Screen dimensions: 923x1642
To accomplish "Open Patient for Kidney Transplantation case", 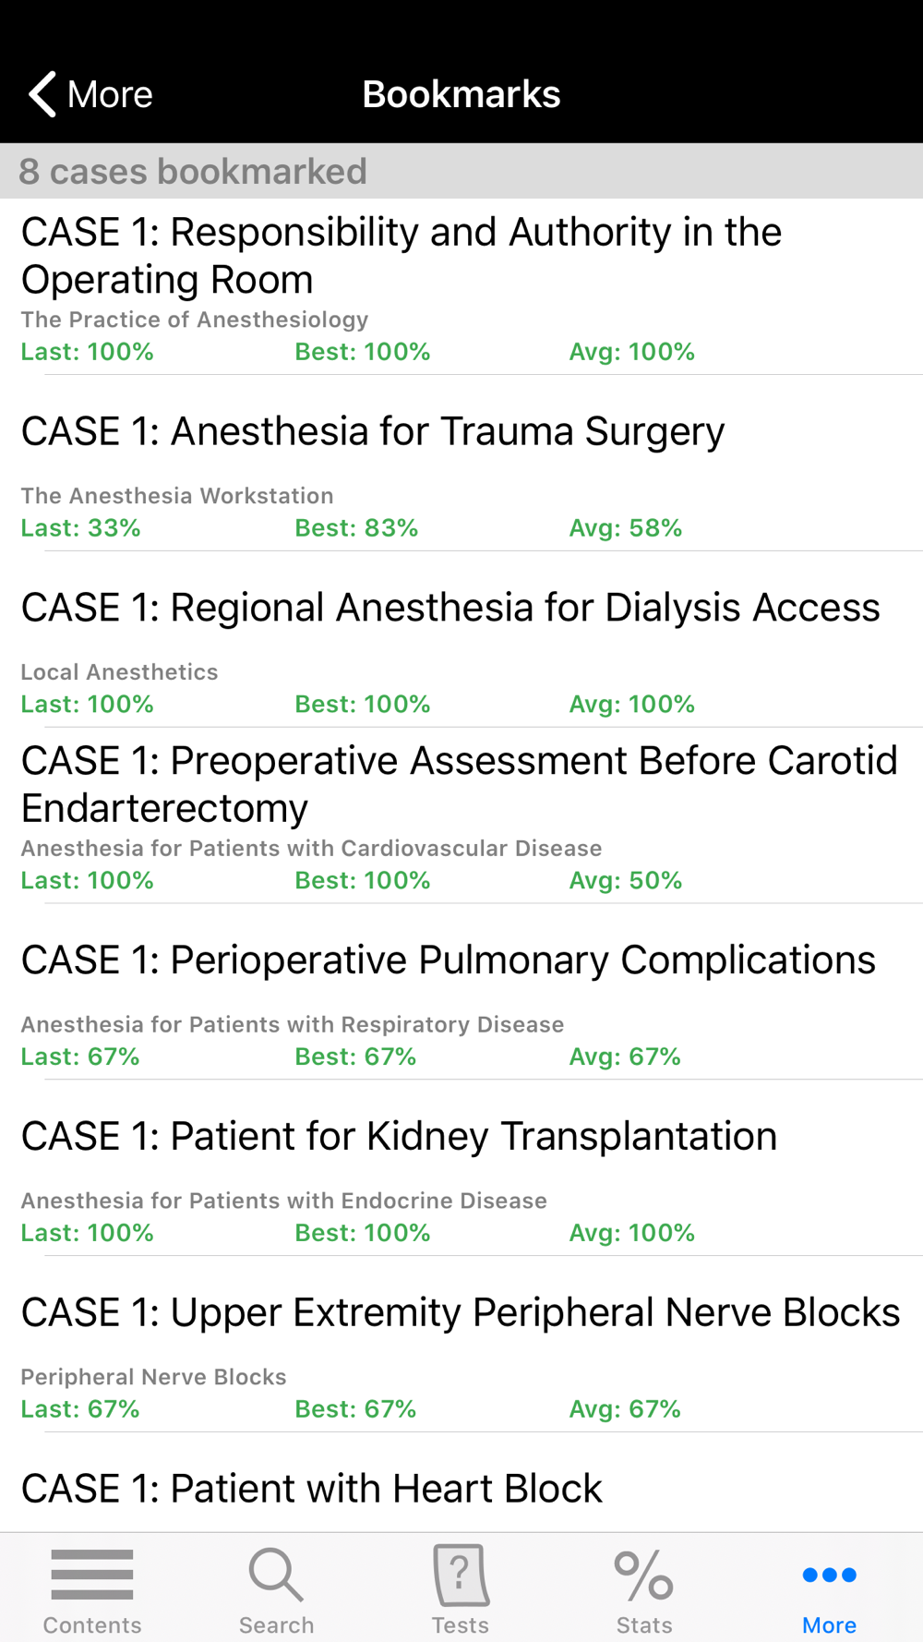I will pos(399,1137).
